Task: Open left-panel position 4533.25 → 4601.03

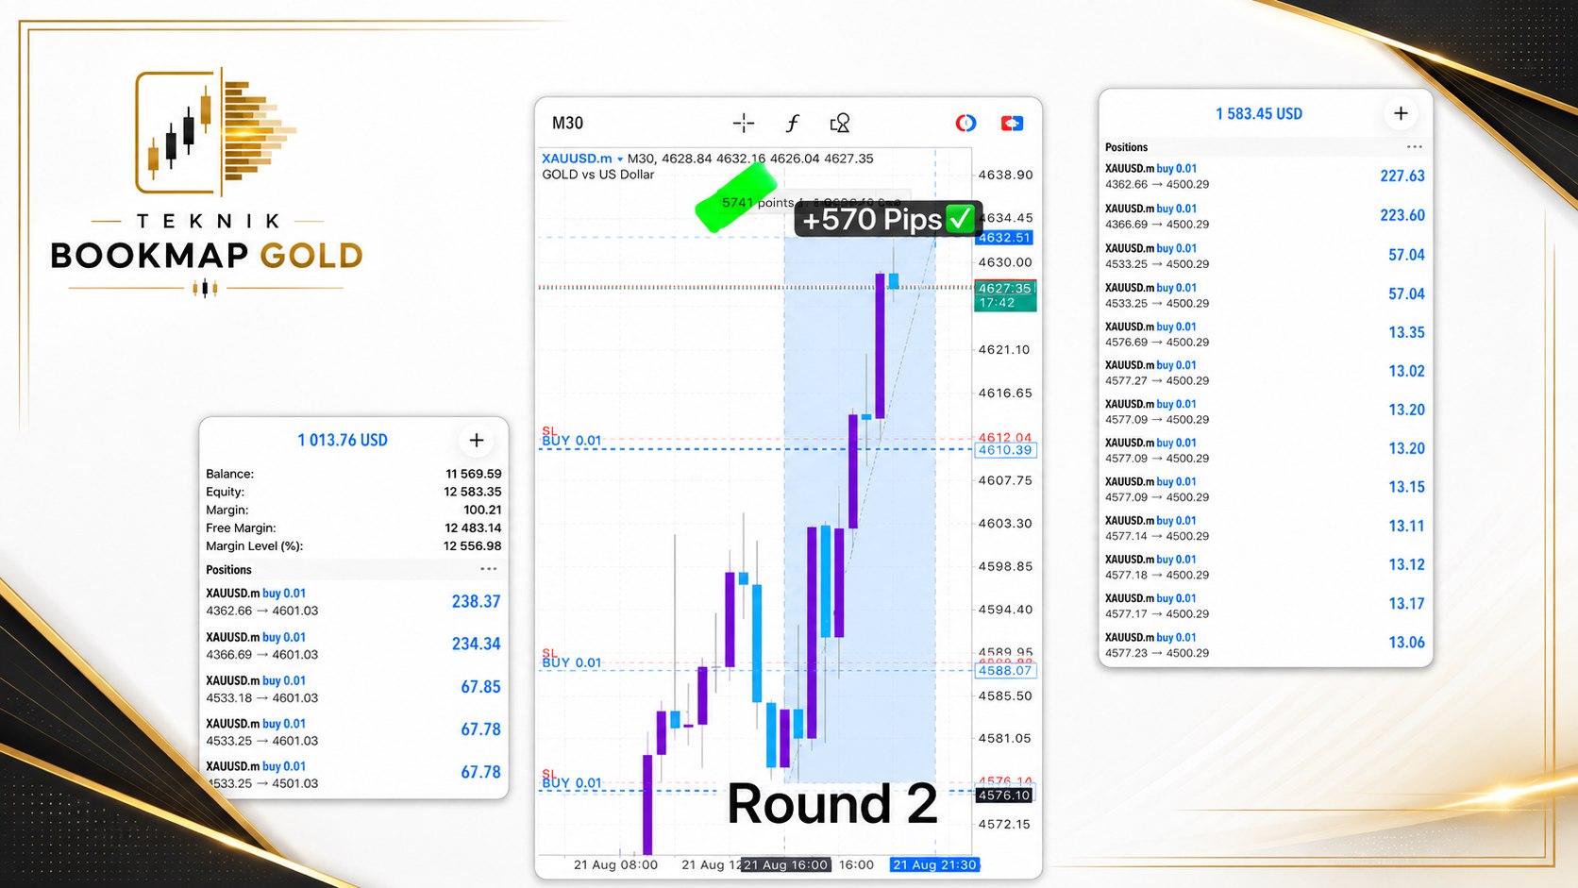Action: point(354,731)
